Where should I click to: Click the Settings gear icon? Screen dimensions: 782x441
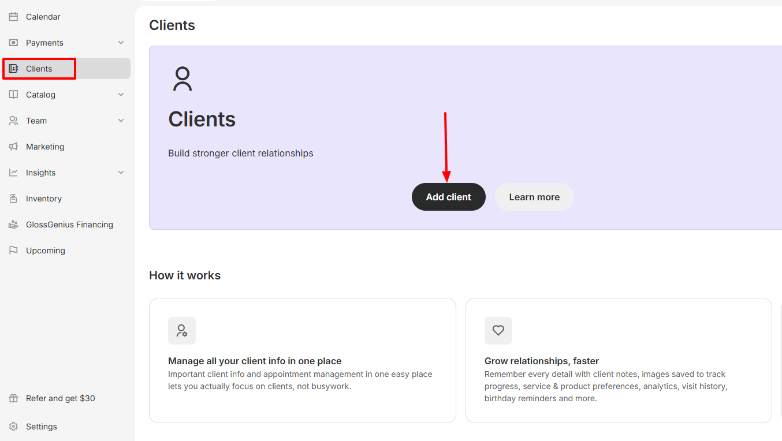pyautogui.click(x=13, y=427)
